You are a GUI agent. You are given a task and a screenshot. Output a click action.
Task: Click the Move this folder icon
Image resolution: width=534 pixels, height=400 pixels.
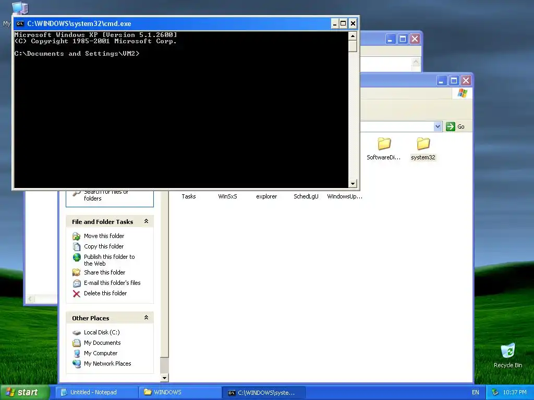click(x=77, y=236)
